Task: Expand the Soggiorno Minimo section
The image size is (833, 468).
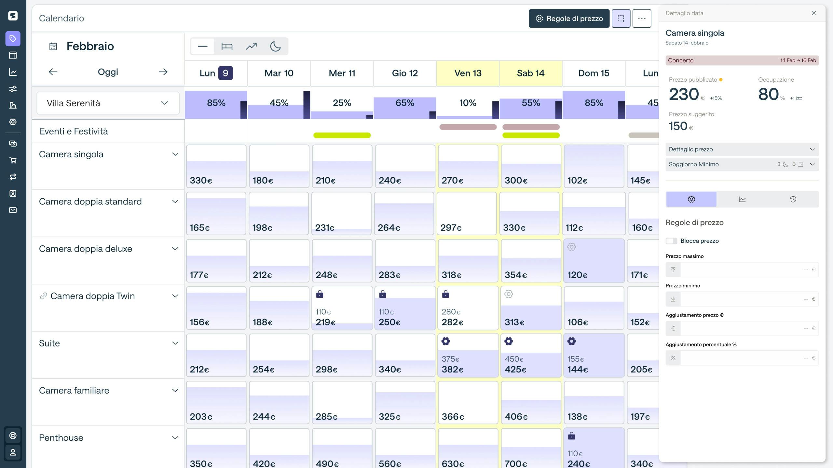Action: 742,164
